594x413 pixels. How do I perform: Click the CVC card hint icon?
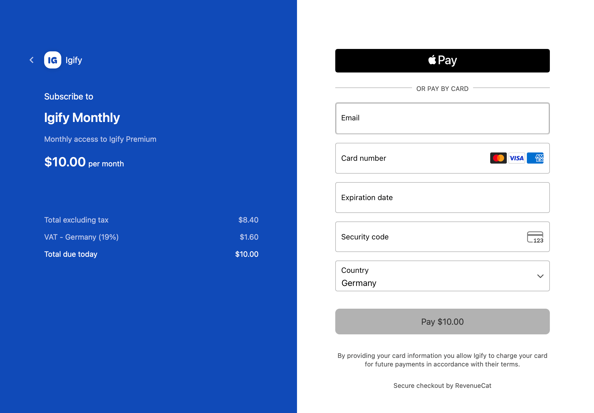click(535, 237)
